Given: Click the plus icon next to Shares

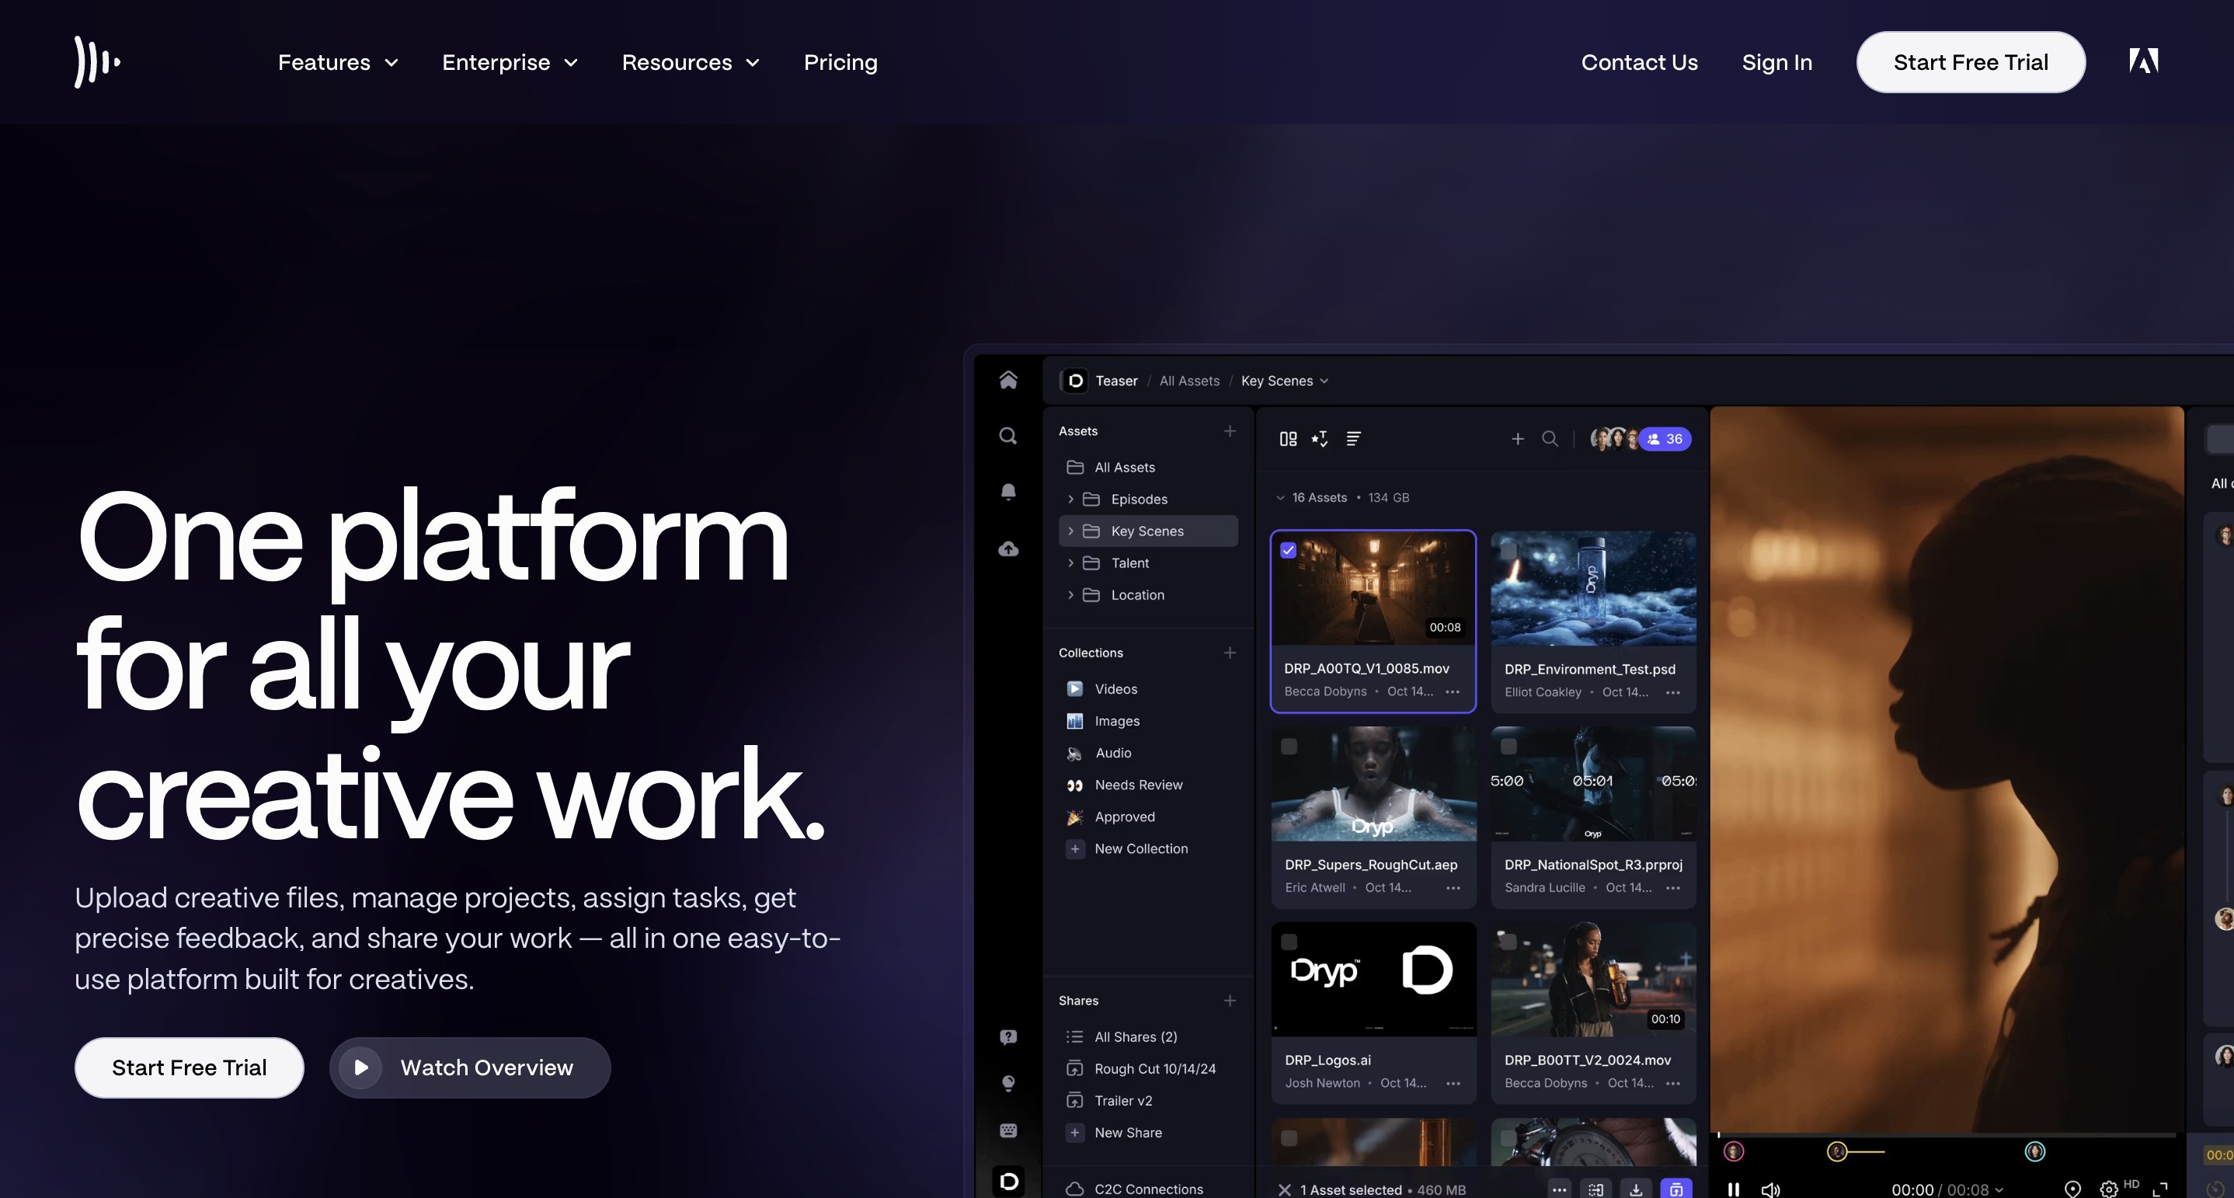Looking at the screenshot, I should [1230, 1000].
